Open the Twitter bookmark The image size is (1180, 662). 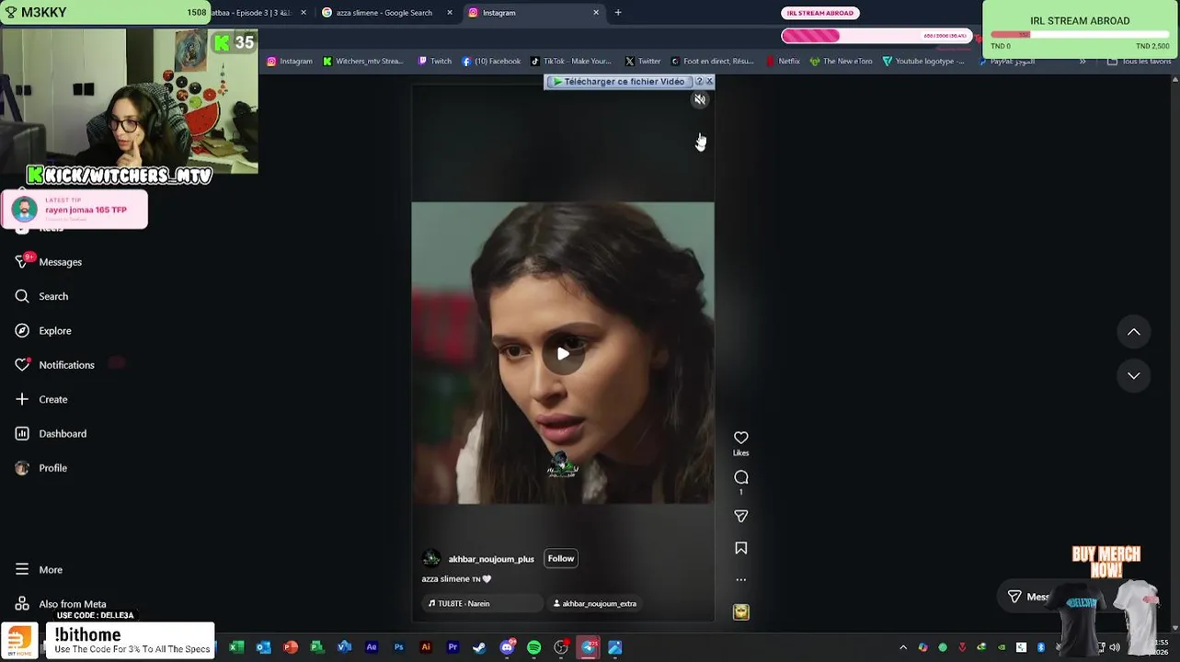(x=643, y=62)
